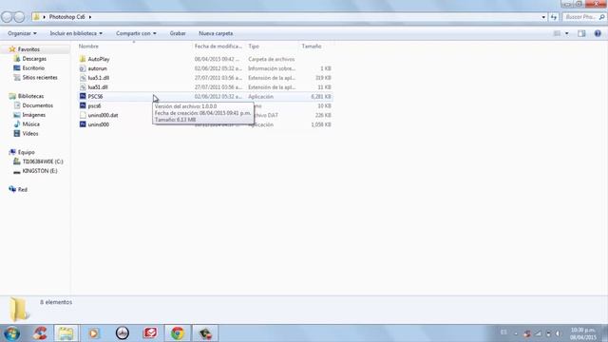Open CCleaner from taskbar
This screenshot has width=608, height=342.
pyautogui.click(x=40, y=333)
